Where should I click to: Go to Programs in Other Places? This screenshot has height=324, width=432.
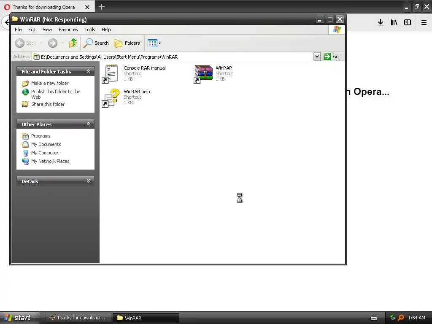tap(40, 136)
